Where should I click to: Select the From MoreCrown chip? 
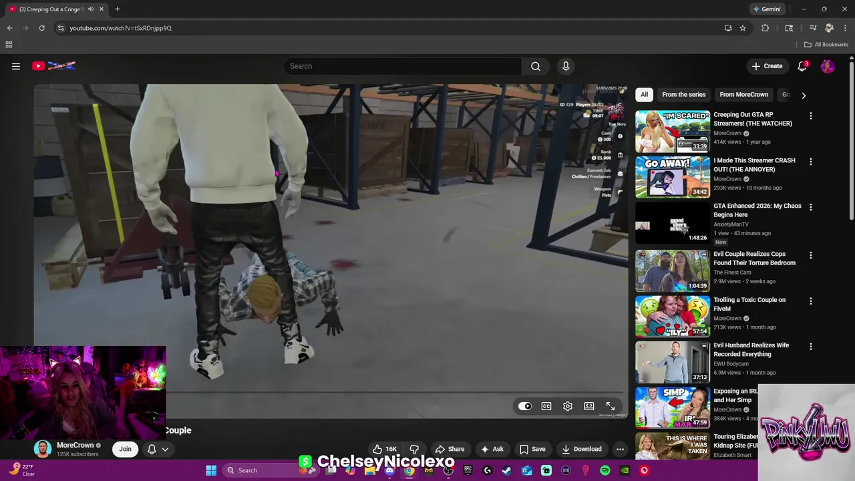[743, 95]
